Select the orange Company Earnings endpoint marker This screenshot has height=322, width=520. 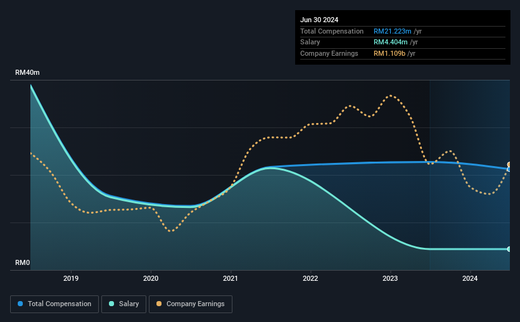point(509,165)
